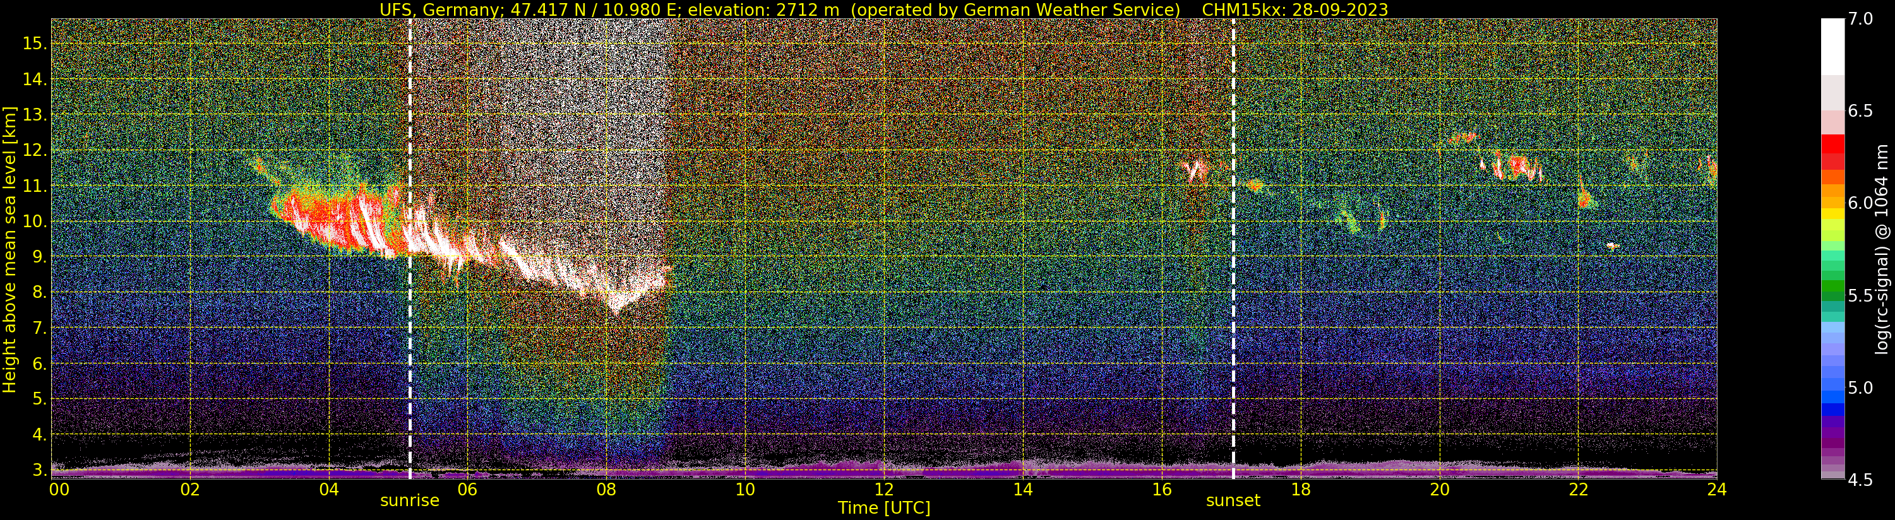Screen dimensions: 1895x520
Task: Click time axis tick '20'
Action: coord(1440,489)
